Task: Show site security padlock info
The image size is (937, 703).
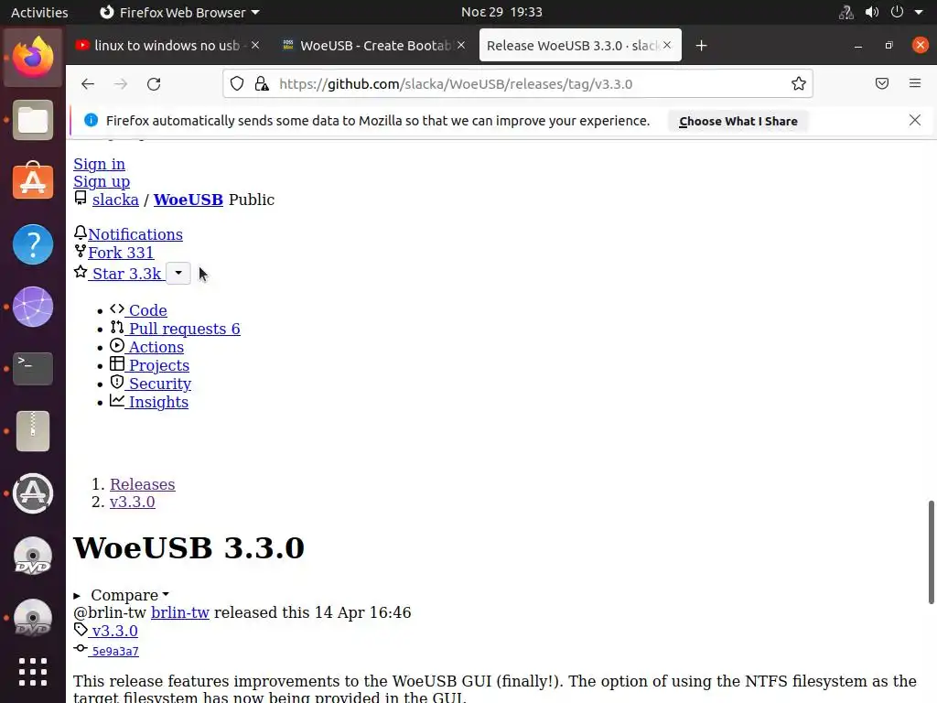Action: [262, 83]
